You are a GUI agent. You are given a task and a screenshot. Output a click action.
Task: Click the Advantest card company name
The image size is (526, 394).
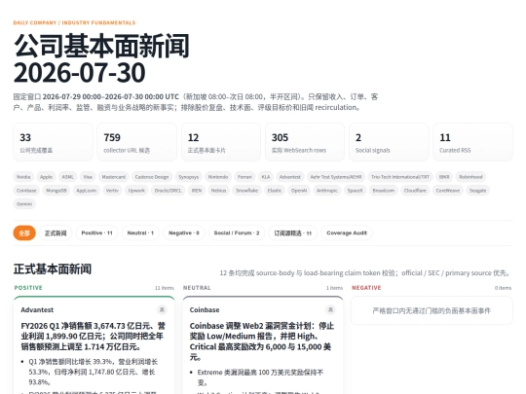(37, 310)
